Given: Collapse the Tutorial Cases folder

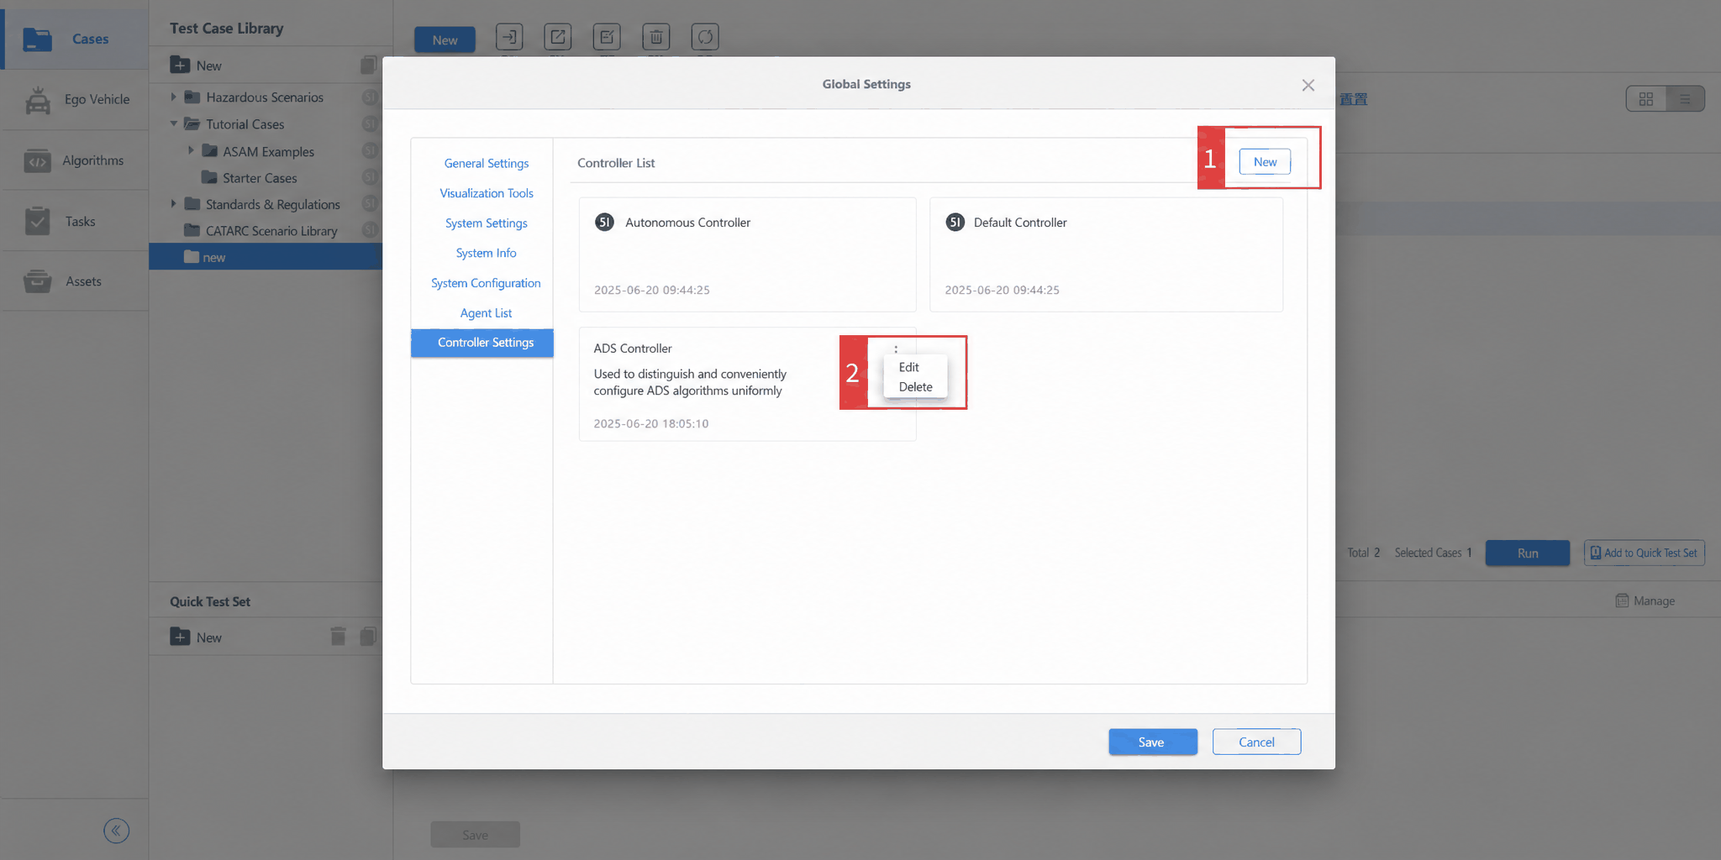Looking at the screenshot, I should (x=174, y=123).
